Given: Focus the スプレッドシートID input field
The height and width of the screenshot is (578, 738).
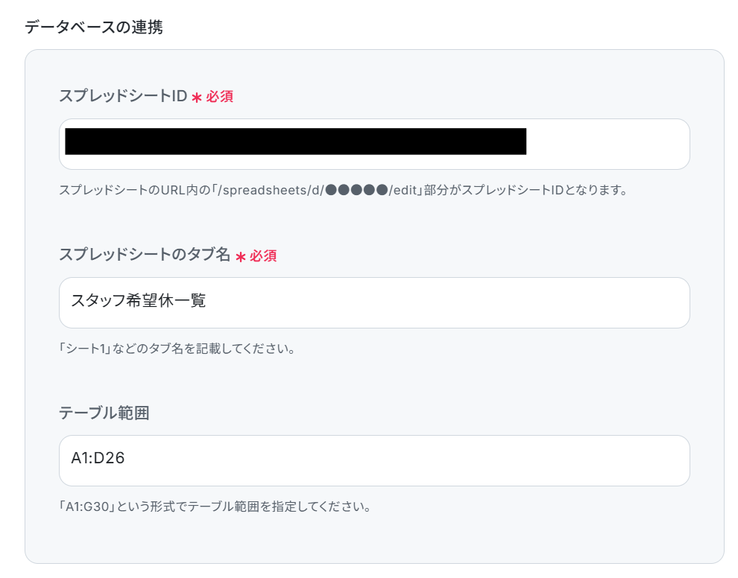Looking at the screenshot, I should 374,144.
